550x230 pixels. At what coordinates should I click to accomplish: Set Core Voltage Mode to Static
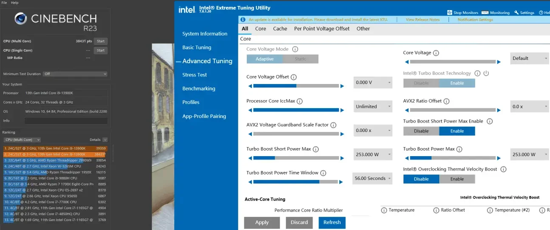tap(300, 59)
